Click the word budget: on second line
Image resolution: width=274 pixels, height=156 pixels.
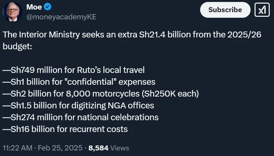(17, 46)
